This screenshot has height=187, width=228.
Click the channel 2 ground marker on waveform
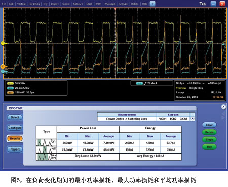(x=3, y=72)
